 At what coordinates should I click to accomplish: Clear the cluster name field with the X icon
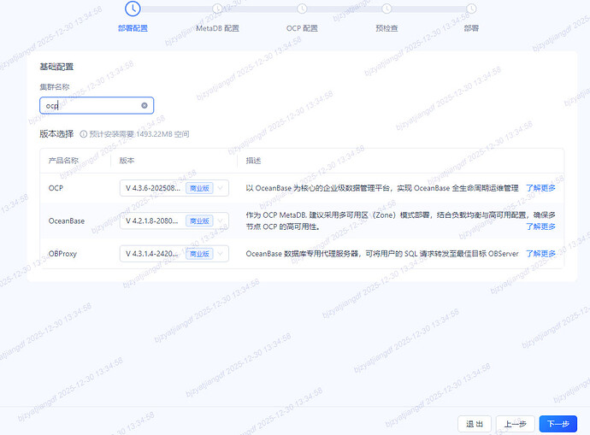(x=145, y=106)
